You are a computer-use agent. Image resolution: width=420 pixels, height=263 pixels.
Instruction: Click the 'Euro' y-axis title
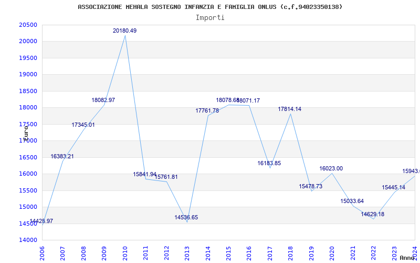click(26, 133)
